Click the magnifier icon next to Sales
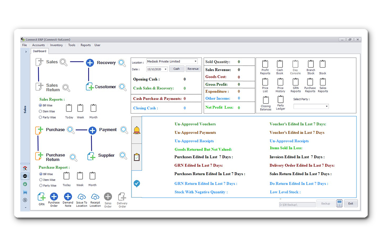The width and height of the screenshot is (383, 242). coord(63,62)
